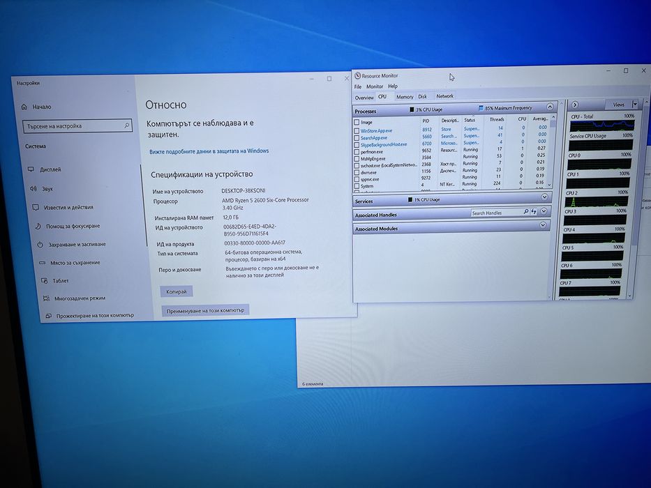Click the AMD Ryzen 5 2600 processor text
This screenshot has width=651, height=488.
click(x=265, y=204)
